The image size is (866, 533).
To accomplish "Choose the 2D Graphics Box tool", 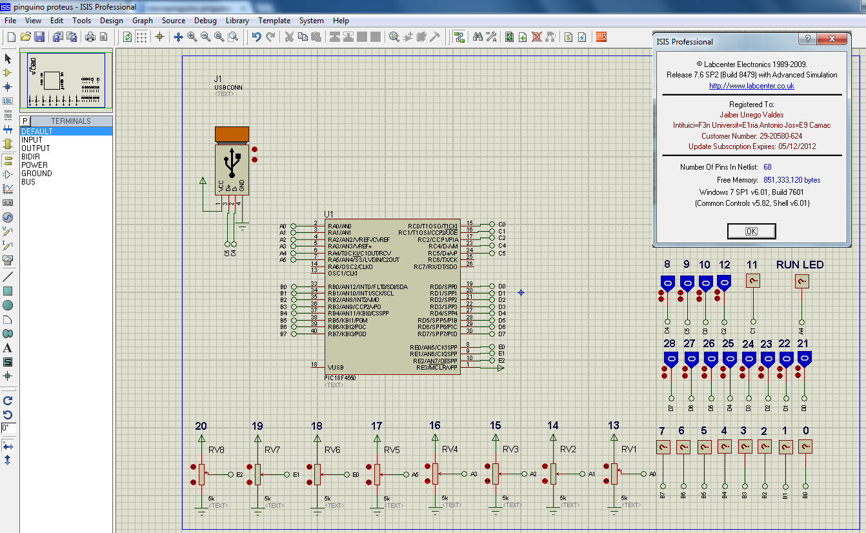I will [8, 291].
